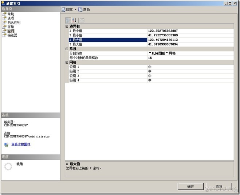The image size is (240, 195).
Task: Select the 筛选器 page
Action: click(x=12, y=35)
